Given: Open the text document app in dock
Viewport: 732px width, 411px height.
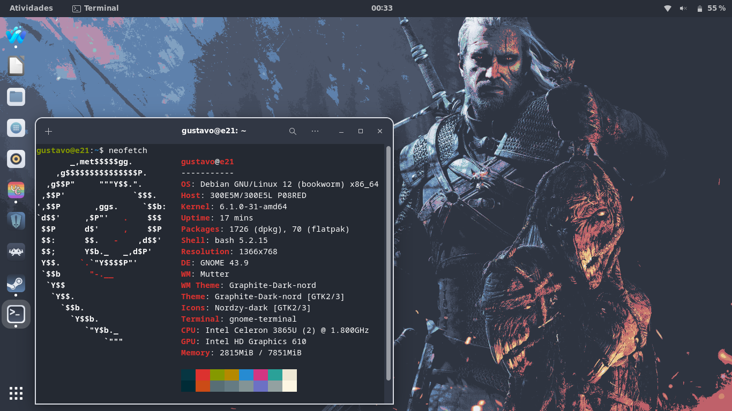Looking at the screenshot, I should (16, 66).
